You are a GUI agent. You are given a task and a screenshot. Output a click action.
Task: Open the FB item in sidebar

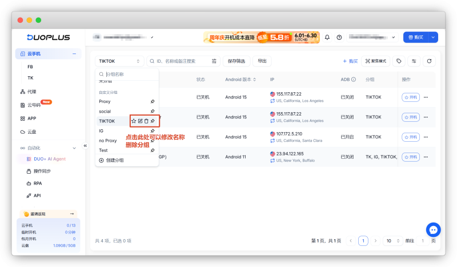point(30,67)
